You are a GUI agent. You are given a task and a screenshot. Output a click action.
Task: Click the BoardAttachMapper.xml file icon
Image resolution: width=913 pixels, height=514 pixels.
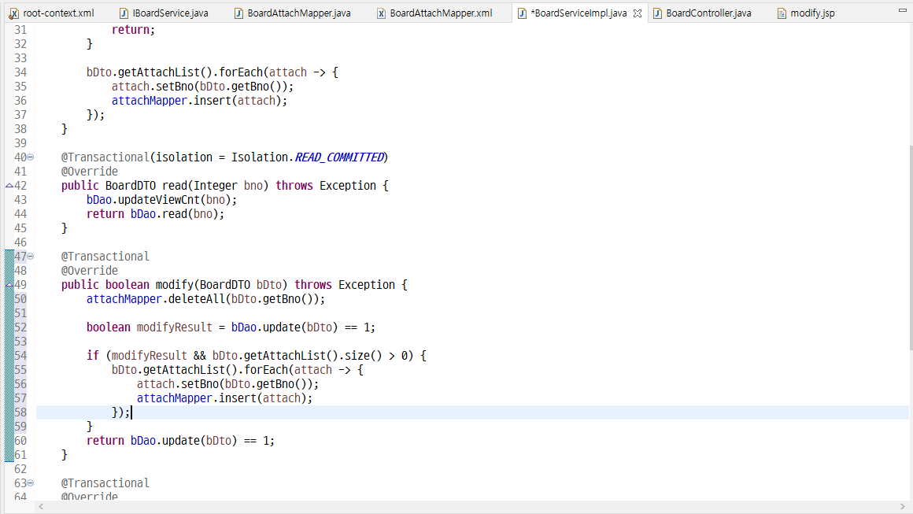click(x=381, y=13)
